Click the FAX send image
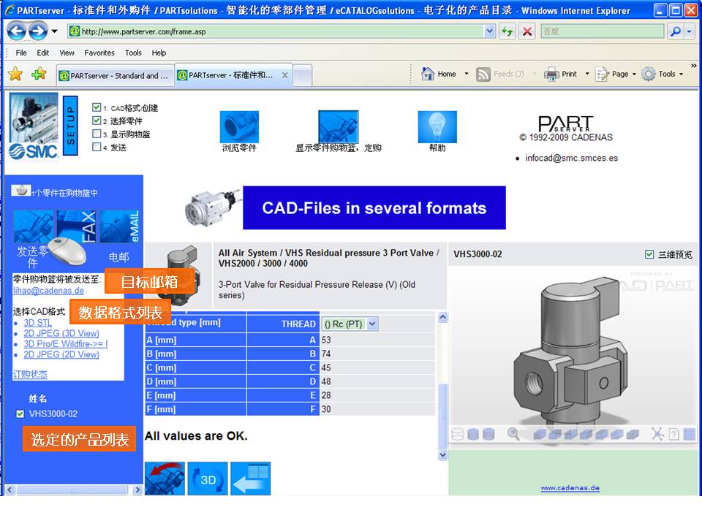 (76, 226)
